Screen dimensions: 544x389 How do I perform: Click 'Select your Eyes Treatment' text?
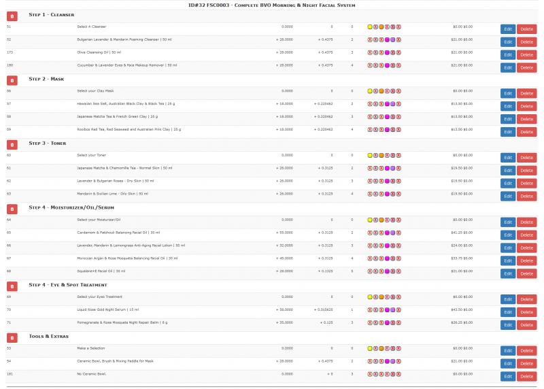pyautogui.click(x=99, y=297)
